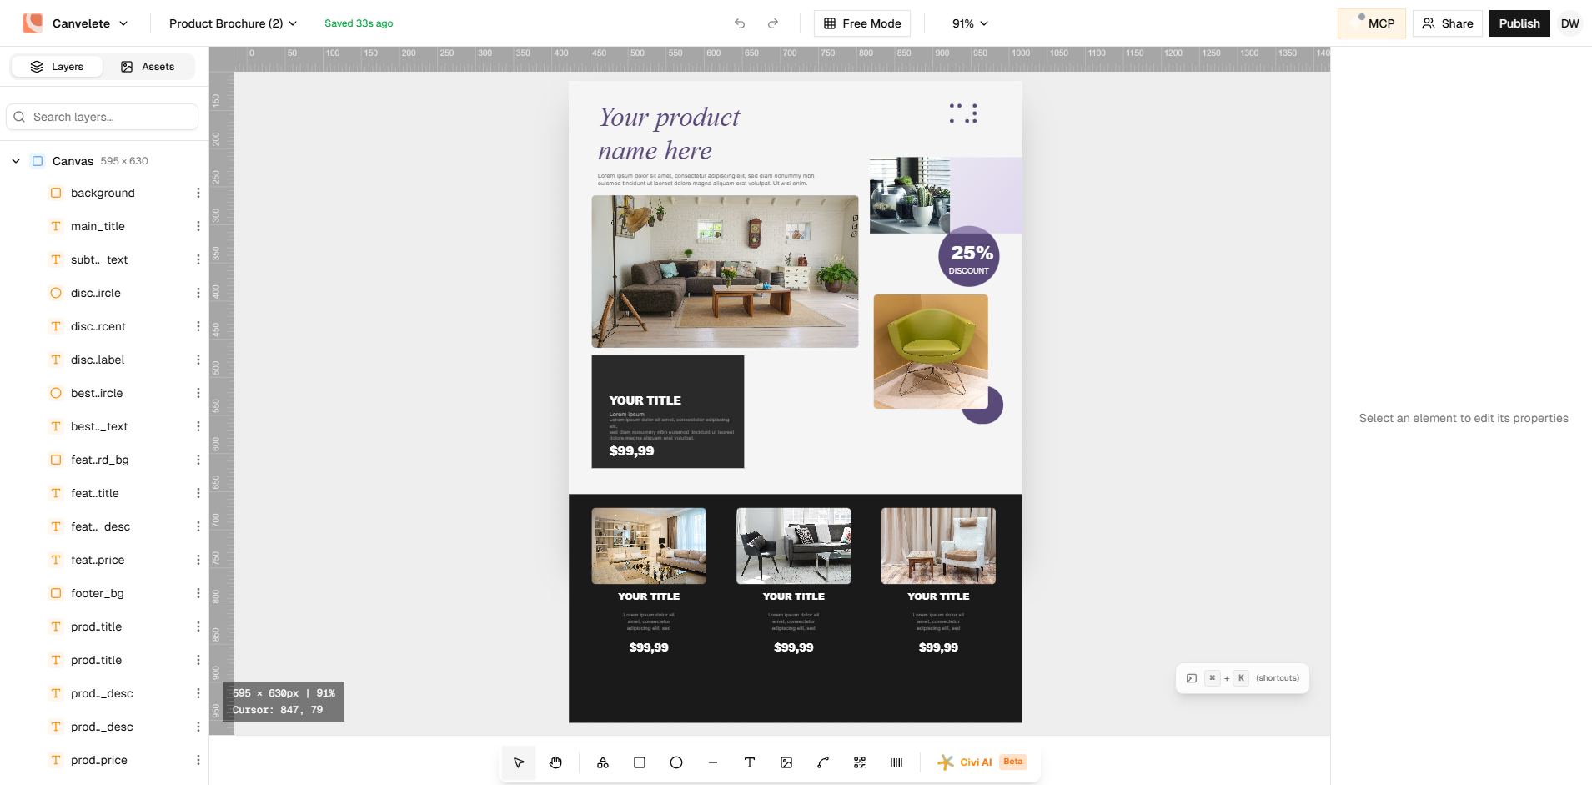
Task: Select the Barcode tool
Action: click(x=896, y=762)
